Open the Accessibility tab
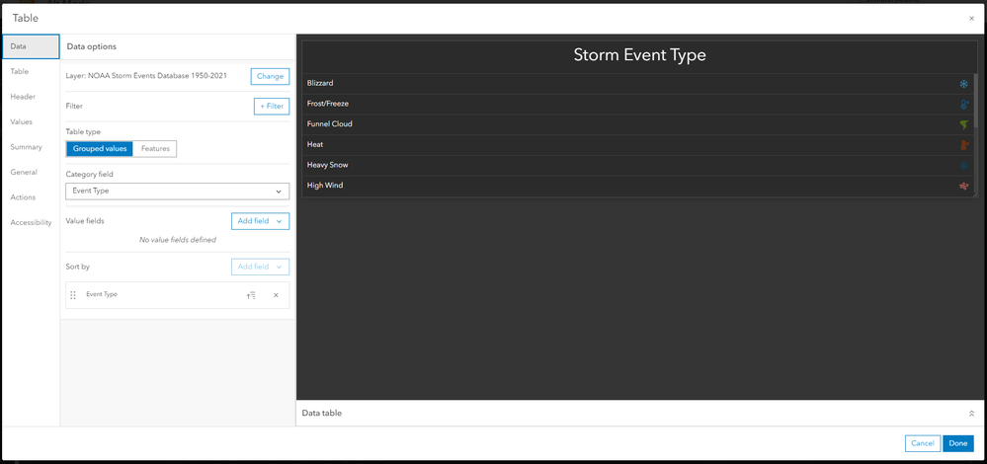Screen dimensions: 987x464 pyautogui.click(x=31, y=222)
